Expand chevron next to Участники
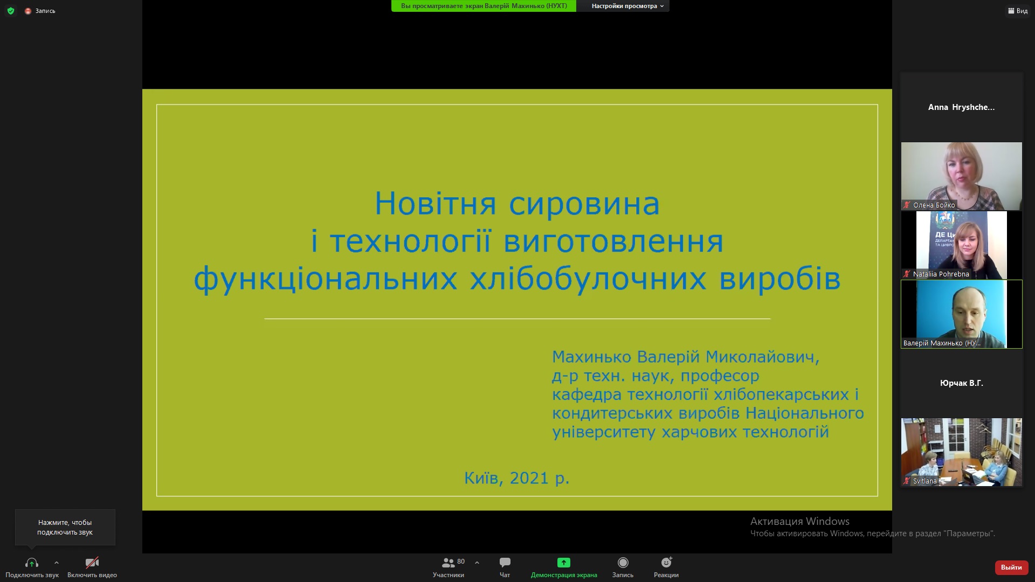Screen dimensions: 1035x582 [477, 563]
